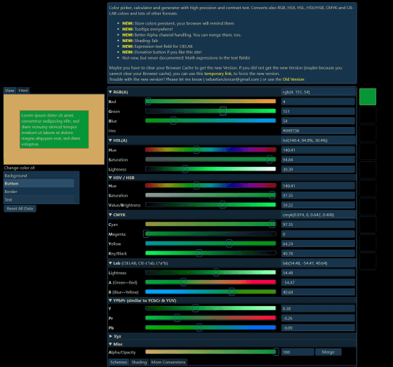Click the B (Blue-Yellow) slider
Screen dimensions: 393x367
point(211,292)
